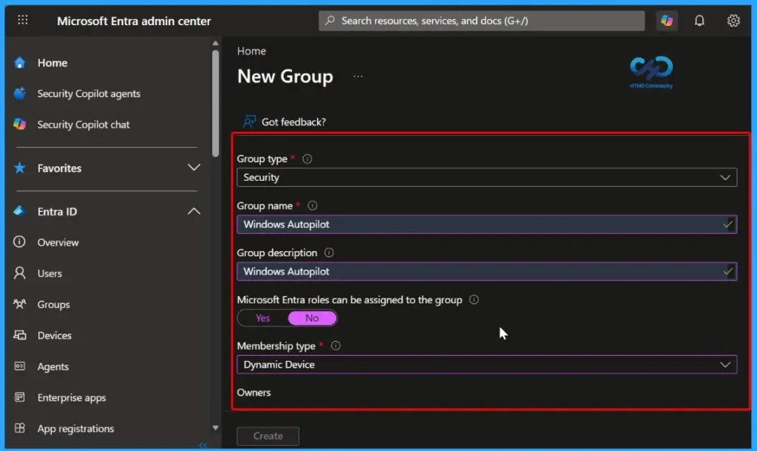Open the app launcher waffle icon
This screenshot has height=451, width=757.
[x=23, y=20]
